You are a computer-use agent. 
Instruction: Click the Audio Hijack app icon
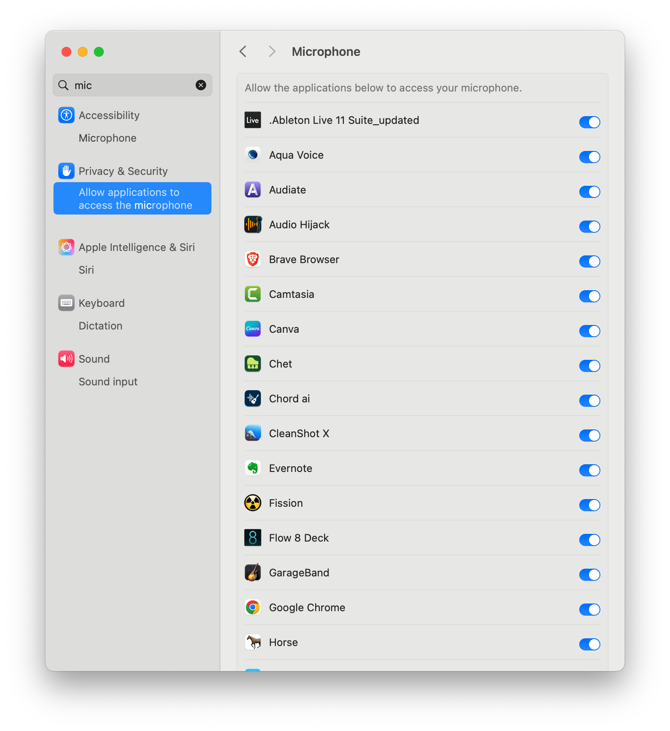[253, 225]
